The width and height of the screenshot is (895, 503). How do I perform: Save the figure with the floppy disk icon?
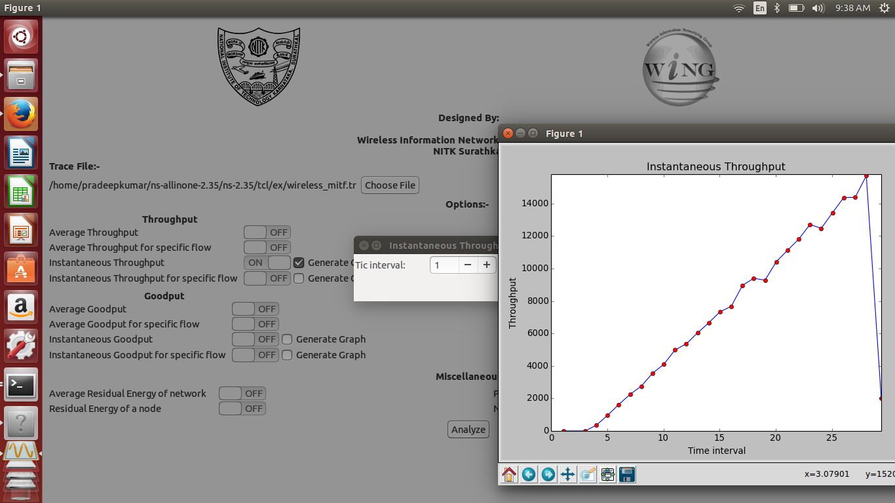pyautogui.click(x=627, y=474)
